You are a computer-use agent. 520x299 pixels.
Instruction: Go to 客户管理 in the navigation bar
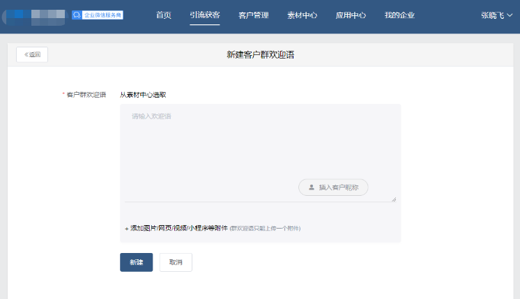253,15
